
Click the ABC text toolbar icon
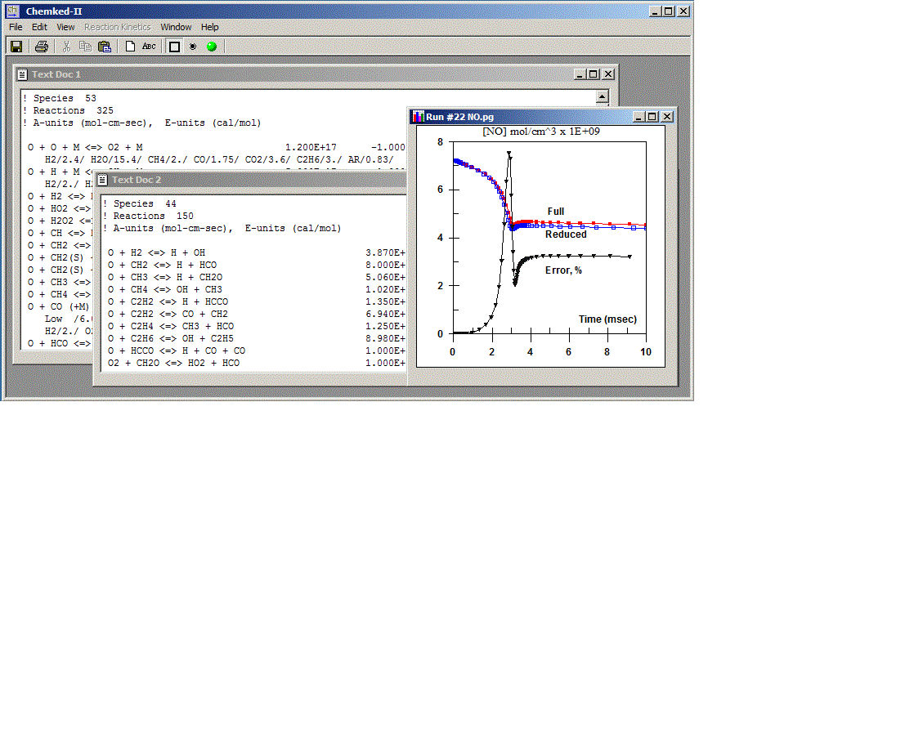pyautogui.click(x=149, y=47)
